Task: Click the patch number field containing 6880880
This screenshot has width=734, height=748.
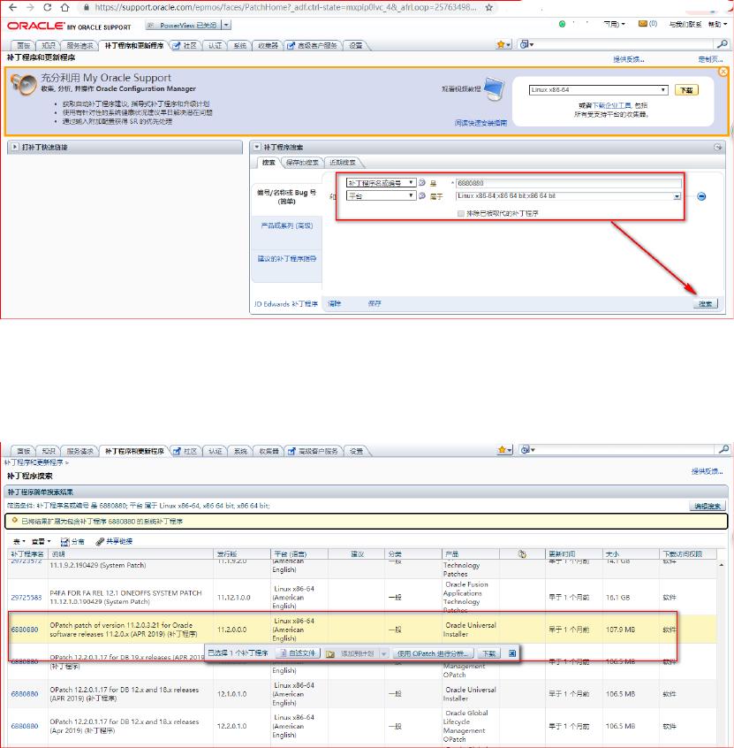Action: [569, 183]
